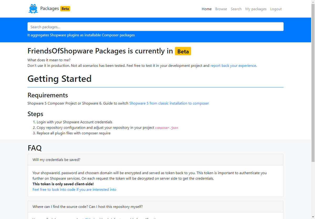Go to My packages
Screen dimensions: 315x219
coord(256,9)
